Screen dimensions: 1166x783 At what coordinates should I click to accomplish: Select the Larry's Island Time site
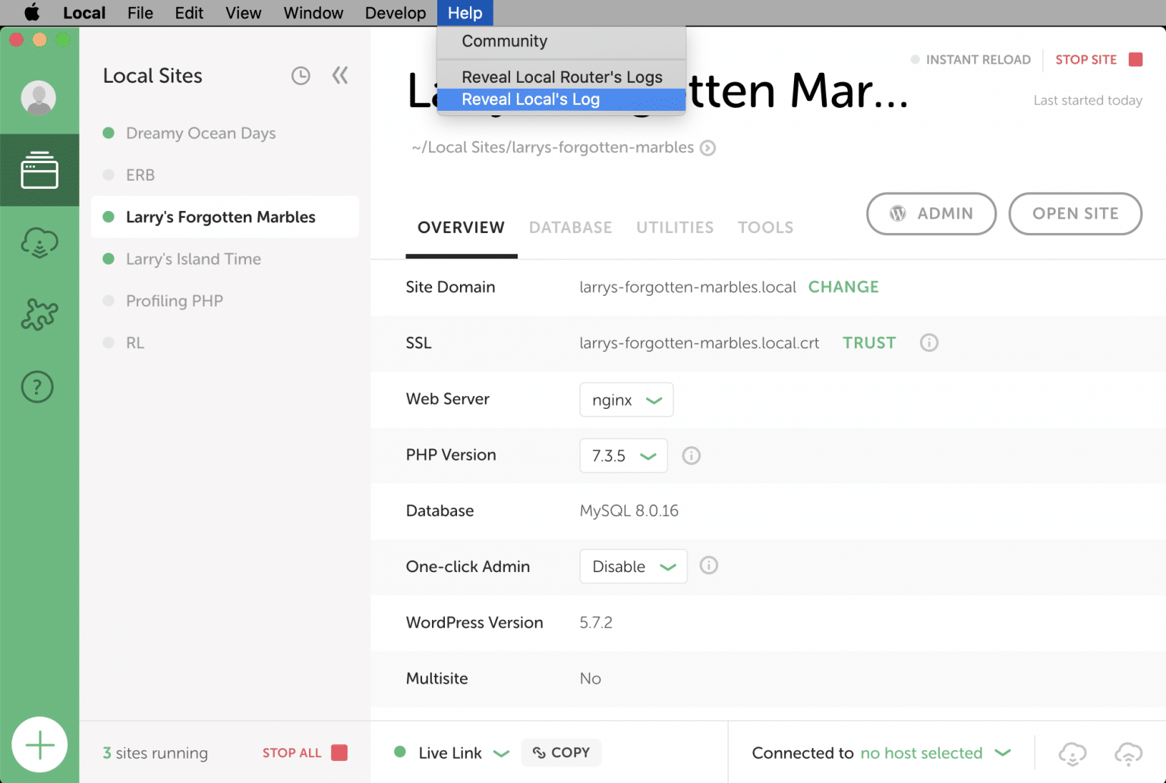tap(192, 259)
